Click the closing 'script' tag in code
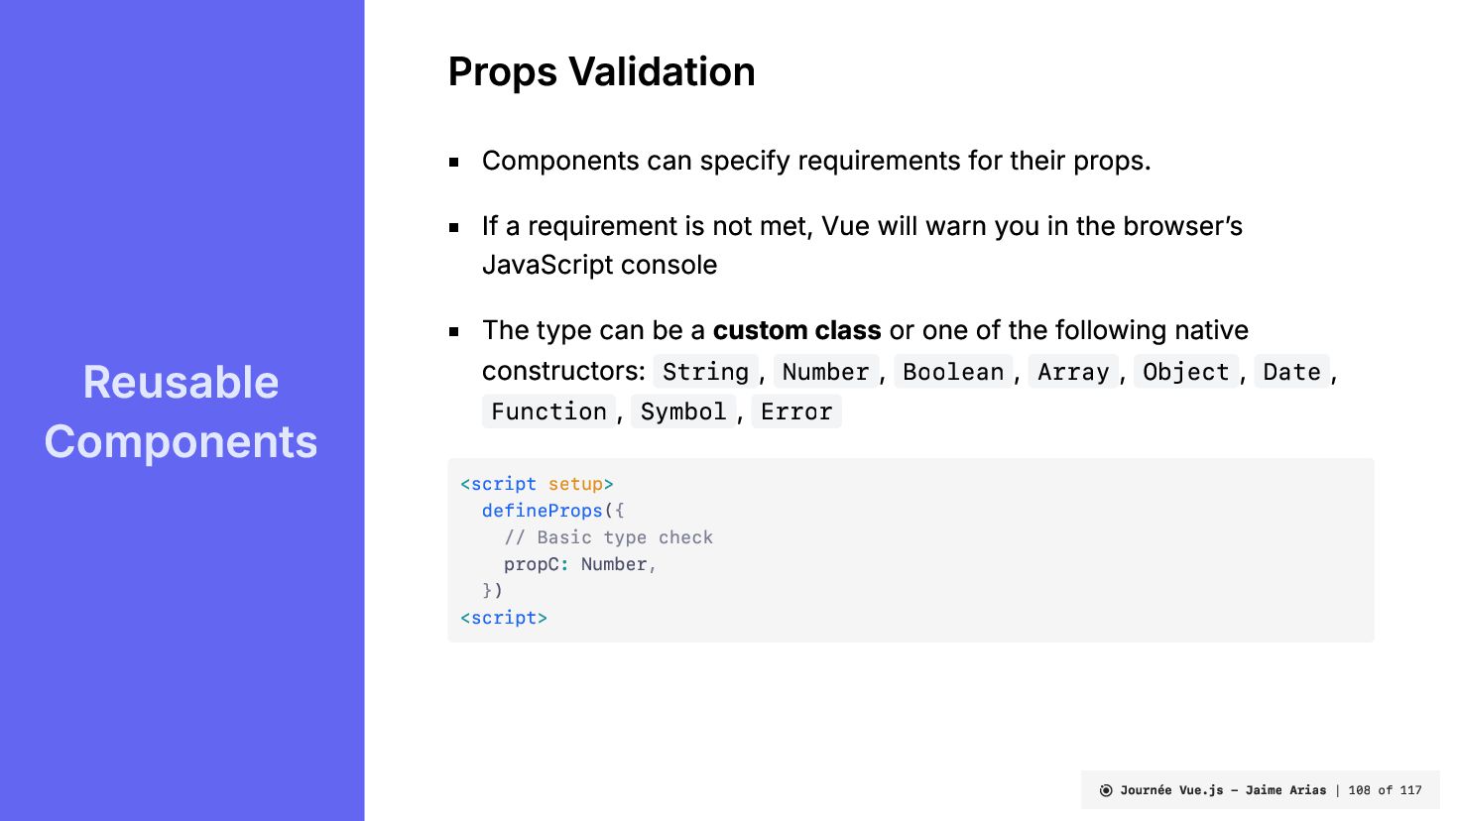Screen dimensions: 1458x821 (504, 618)
